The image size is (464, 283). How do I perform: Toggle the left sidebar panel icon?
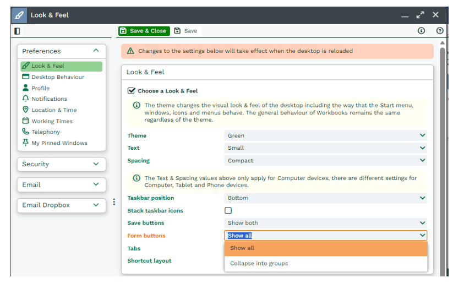[x=18, y=31]
